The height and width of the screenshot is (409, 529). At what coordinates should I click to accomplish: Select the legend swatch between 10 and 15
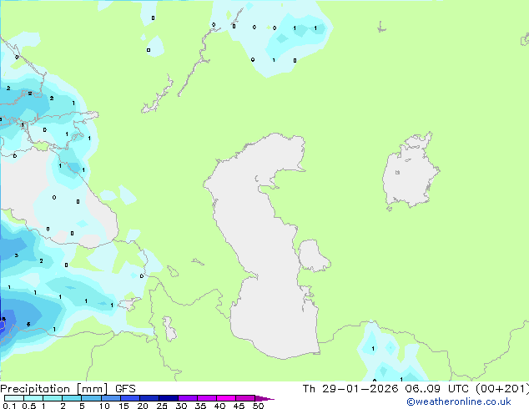110,398
